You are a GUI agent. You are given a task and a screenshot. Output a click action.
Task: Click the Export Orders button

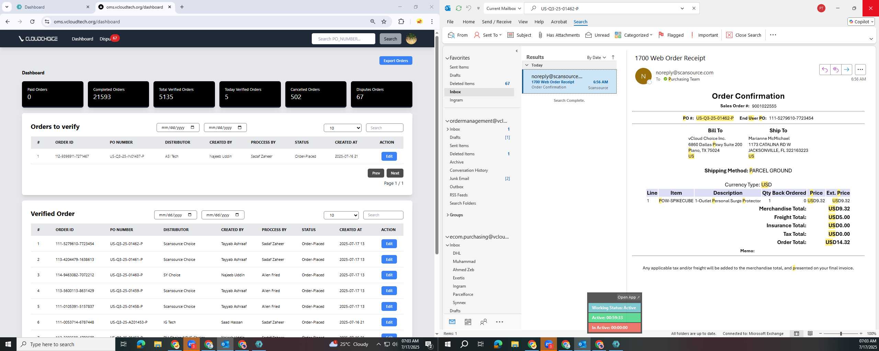tap(396, 61)
